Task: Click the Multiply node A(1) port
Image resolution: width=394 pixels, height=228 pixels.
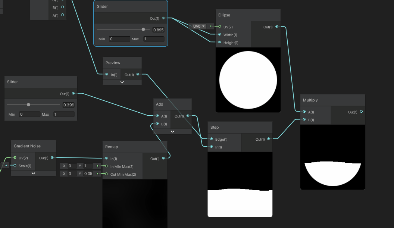Action: 304,112
